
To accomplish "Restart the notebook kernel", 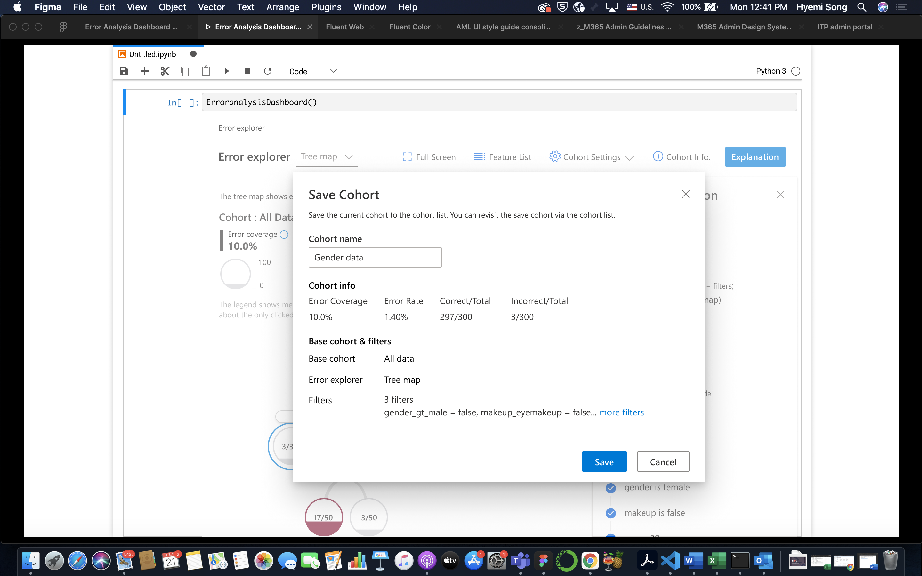I will tap(268, 71).
